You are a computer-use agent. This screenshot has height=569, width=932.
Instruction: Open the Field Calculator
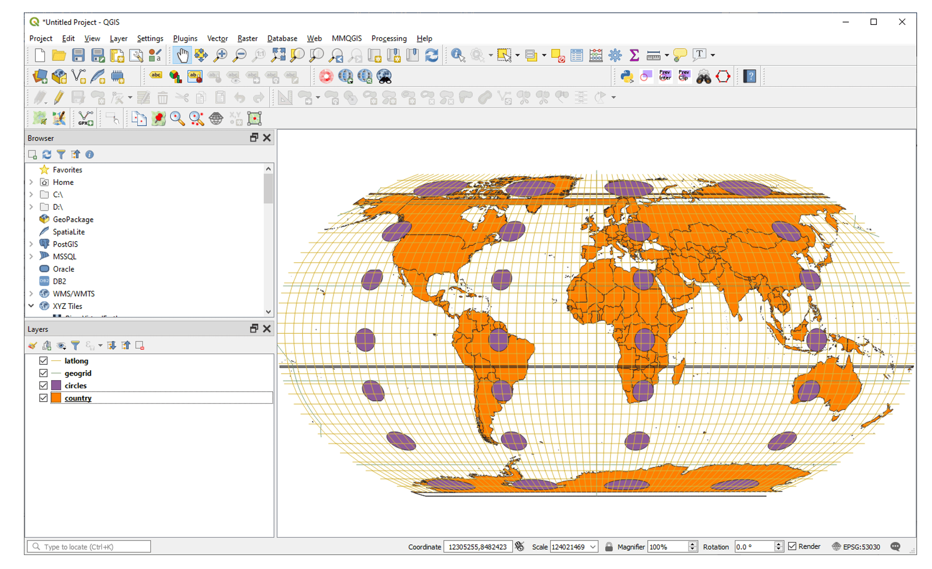(595, 55)
